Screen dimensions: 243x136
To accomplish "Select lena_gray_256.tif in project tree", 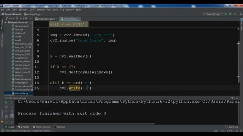I will (22, 51).
